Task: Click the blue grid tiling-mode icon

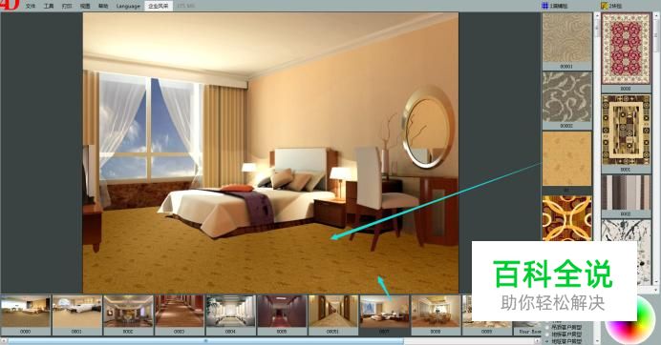Action: click(544, 6)
